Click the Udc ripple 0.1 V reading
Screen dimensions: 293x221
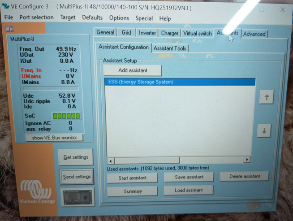pos(49,101)
